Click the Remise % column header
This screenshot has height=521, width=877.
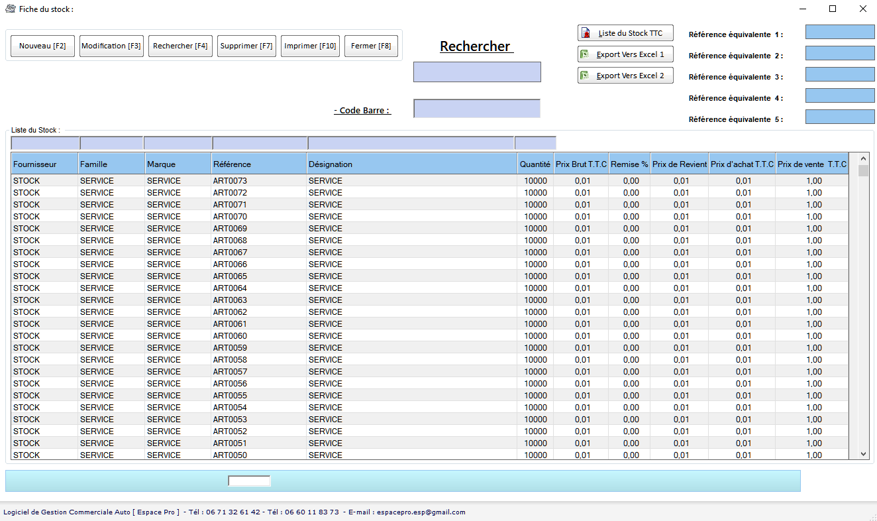tap(629, 164)
